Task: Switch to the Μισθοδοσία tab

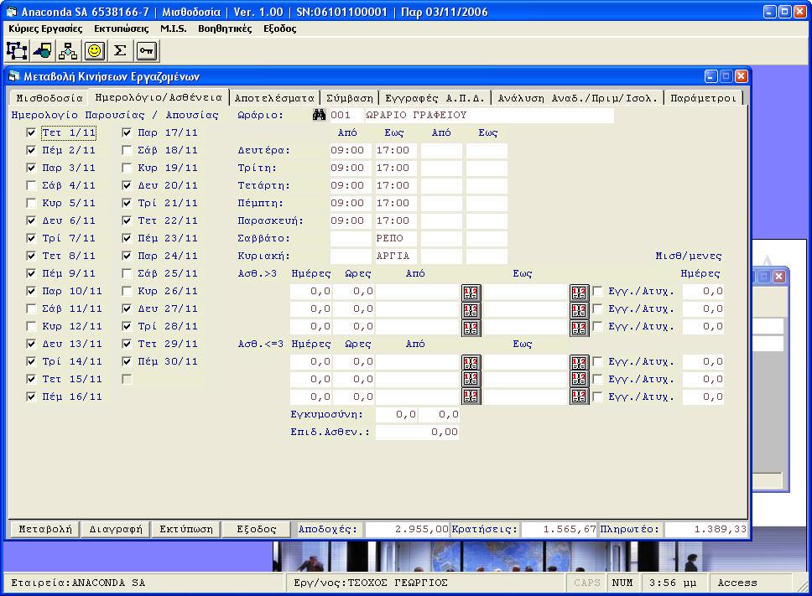Action: pyautogui.click(x=49, y=98)
